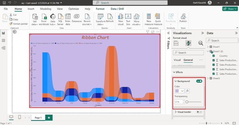Open More options ellipsis on visual
The height and width of the screenshot is (125, 239).
158,32
